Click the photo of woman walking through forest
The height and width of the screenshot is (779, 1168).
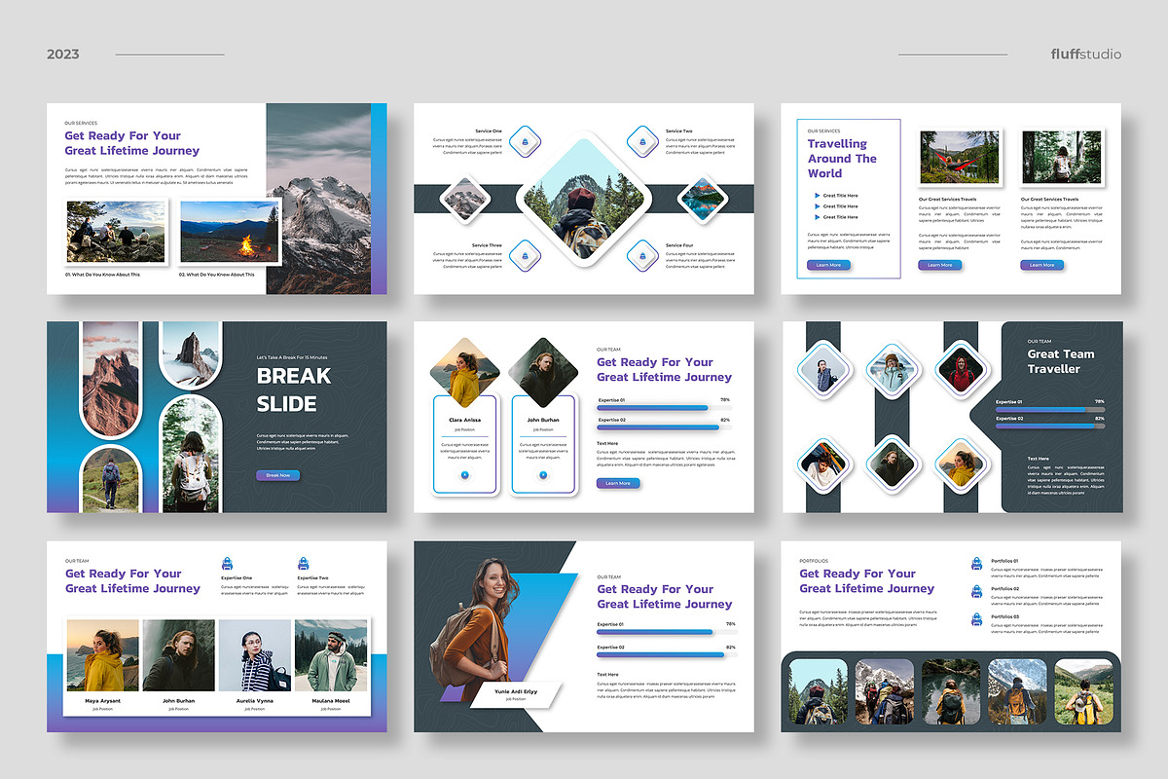(1061, 158)
